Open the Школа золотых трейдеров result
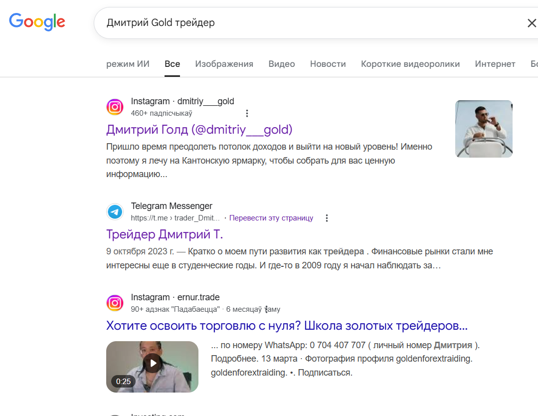 pyautogui.click(x=286, y=325)
